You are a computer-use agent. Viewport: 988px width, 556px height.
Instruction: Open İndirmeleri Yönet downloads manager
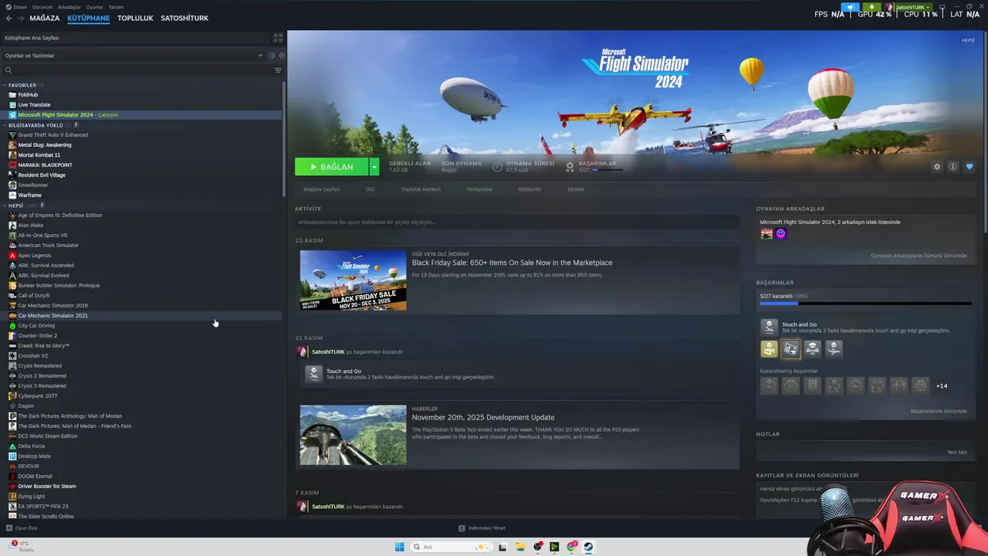[482, 528]
